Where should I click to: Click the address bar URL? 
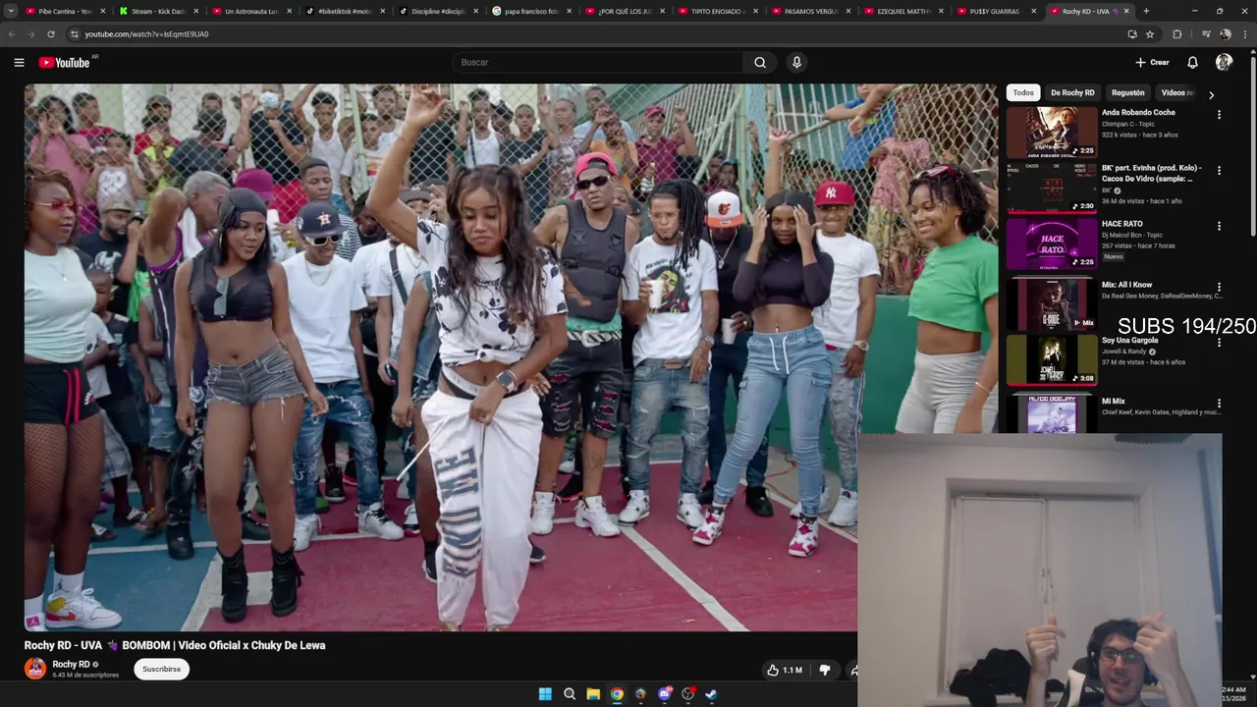(146, 33)
